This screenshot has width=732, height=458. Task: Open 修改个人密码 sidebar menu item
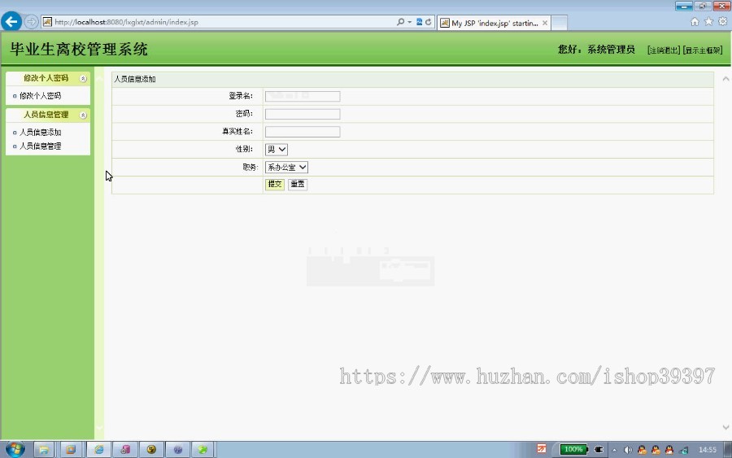coord(40,96)
